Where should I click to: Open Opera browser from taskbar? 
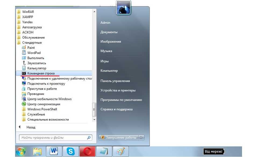pyautogui.click(x=87, y=152)
